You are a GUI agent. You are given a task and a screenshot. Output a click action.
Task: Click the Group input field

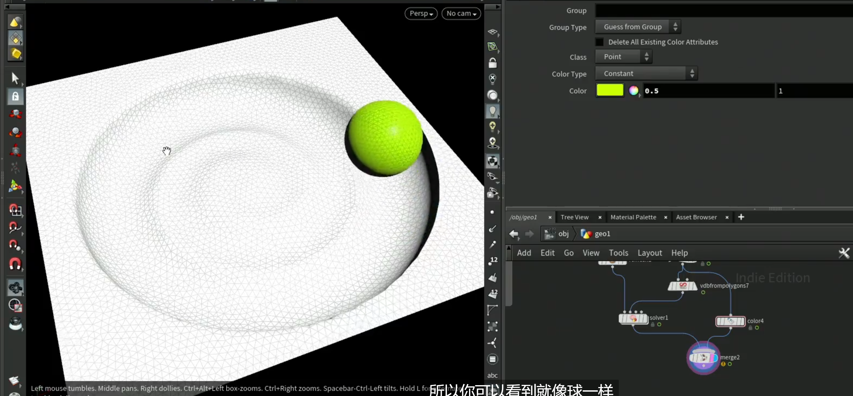click(724, 11)
